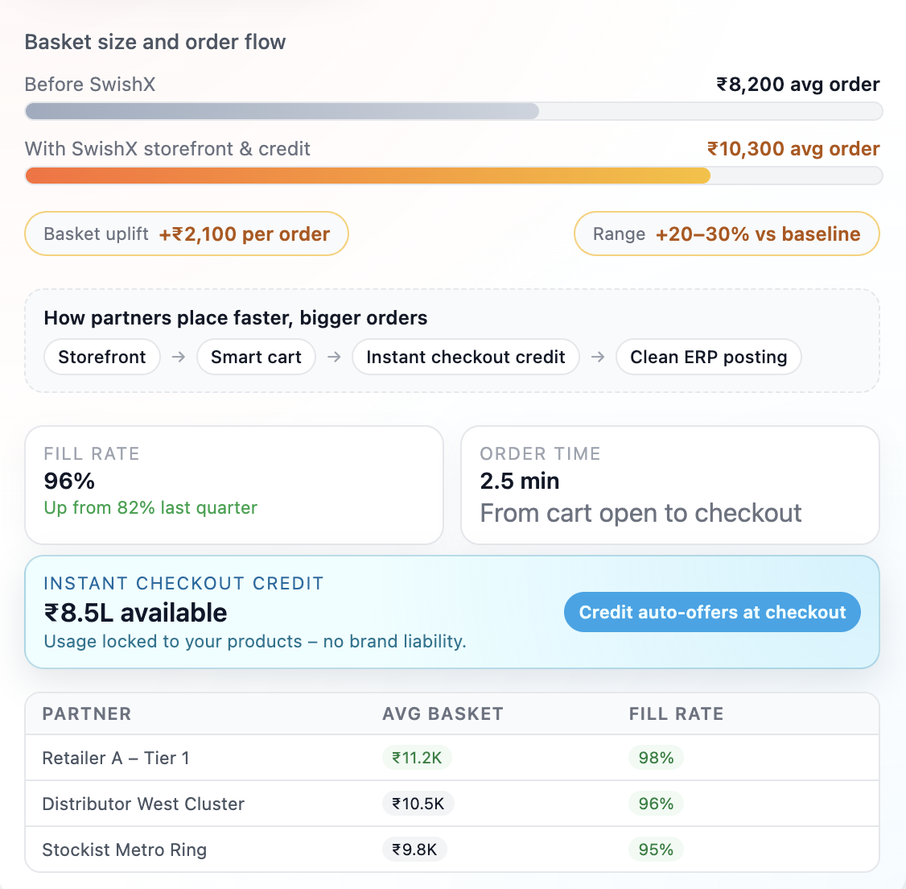Select the Smart cart step chip
Image resolution: width=906 pixels, height=889 pixels.
[x=256, y=357]
